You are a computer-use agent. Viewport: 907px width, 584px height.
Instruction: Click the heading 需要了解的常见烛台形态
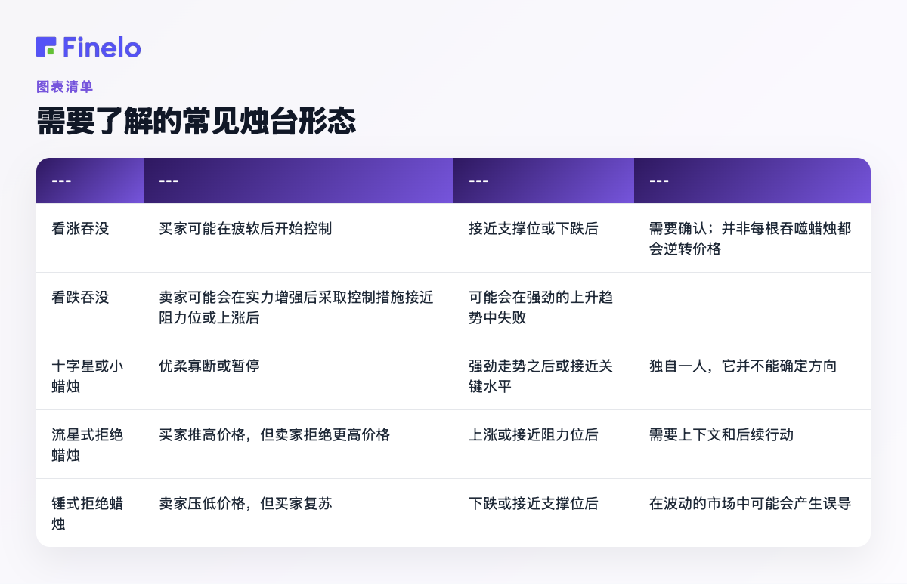196,122
